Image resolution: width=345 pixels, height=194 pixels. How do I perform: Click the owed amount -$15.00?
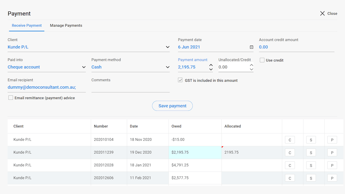[178, 139]
